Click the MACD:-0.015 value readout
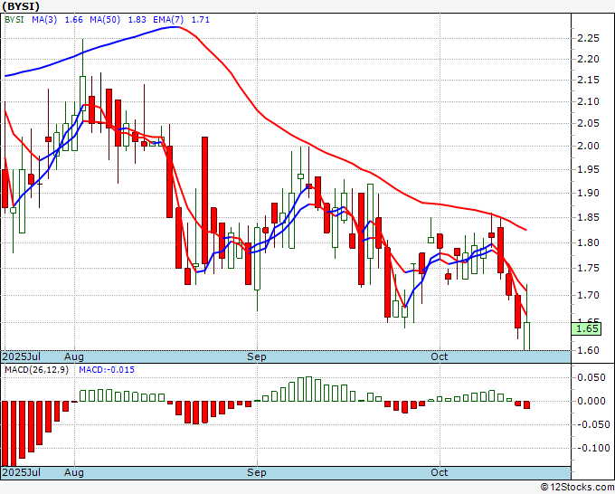The height and width of the screenshot is (494, 615). [107, 370]
